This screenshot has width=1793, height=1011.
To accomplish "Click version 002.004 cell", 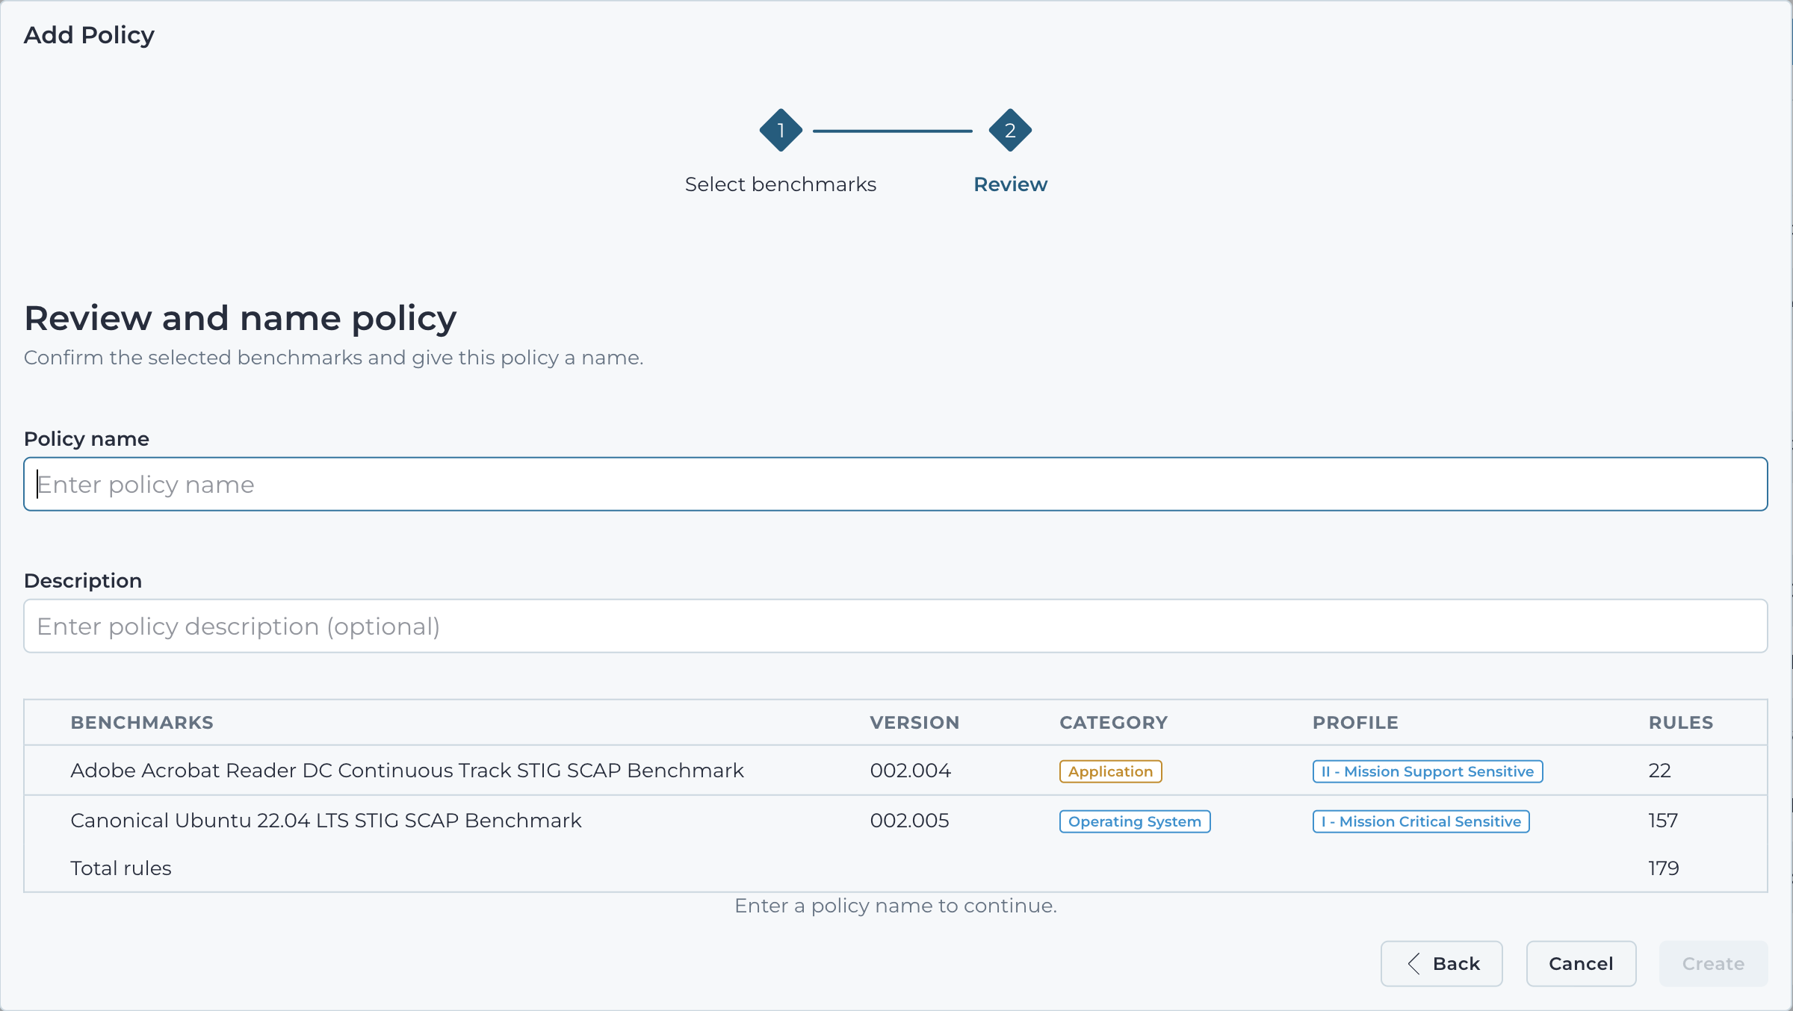I will click(910, 771).
